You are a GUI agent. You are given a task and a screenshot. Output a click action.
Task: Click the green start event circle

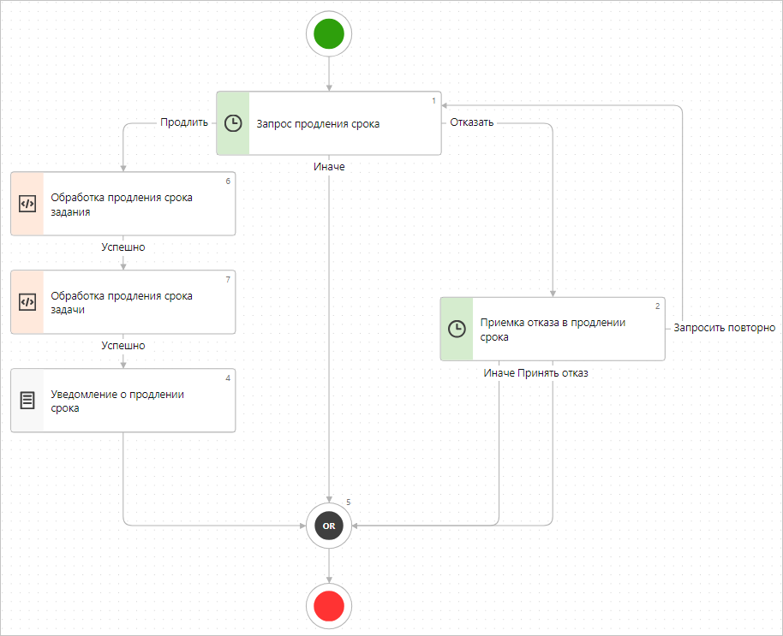point(329,35)
